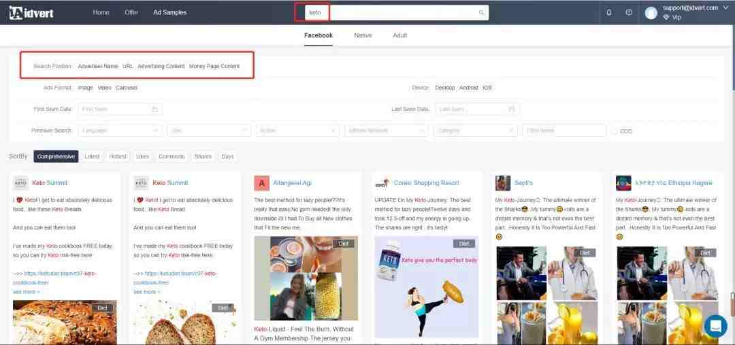Click the First Seen date field

pyautogui.click(x=120, y=110)
